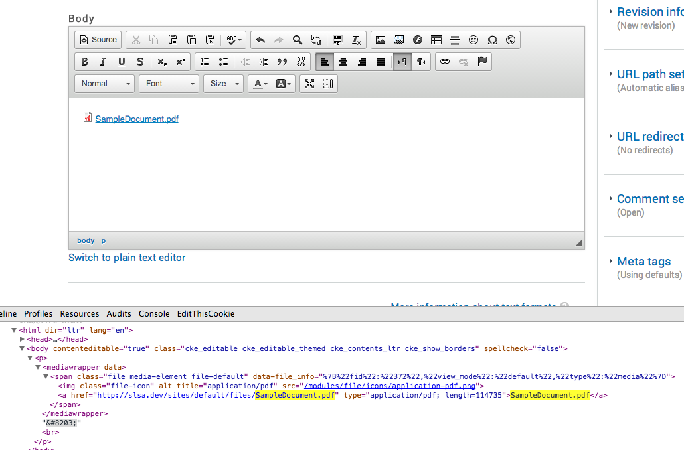Click the Show Blocks icon
684x450 pixels.
click(x=328, y=83)
